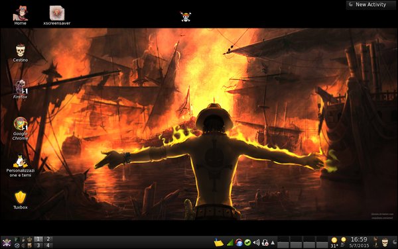
Task: Switch to virtual desktop 2
Action: pyautogui.click(x=48, y=239)
